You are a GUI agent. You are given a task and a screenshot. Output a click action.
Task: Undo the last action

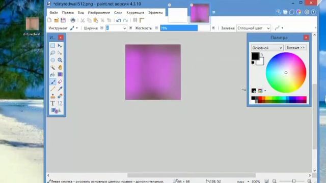[119, 20]
